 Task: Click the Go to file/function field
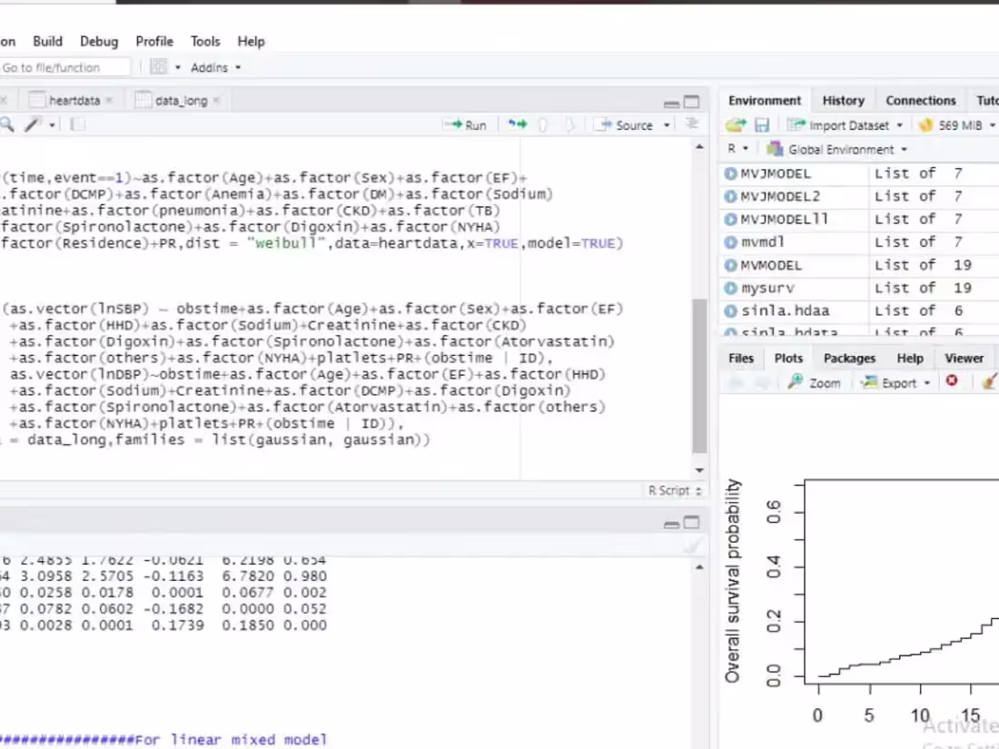point(62,67)
